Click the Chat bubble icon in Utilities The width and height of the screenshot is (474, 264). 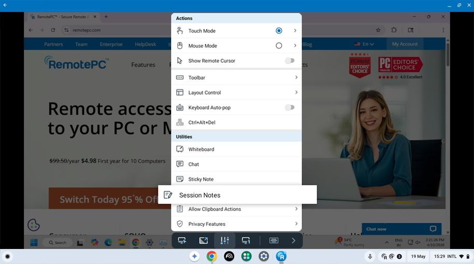[179, 164]
